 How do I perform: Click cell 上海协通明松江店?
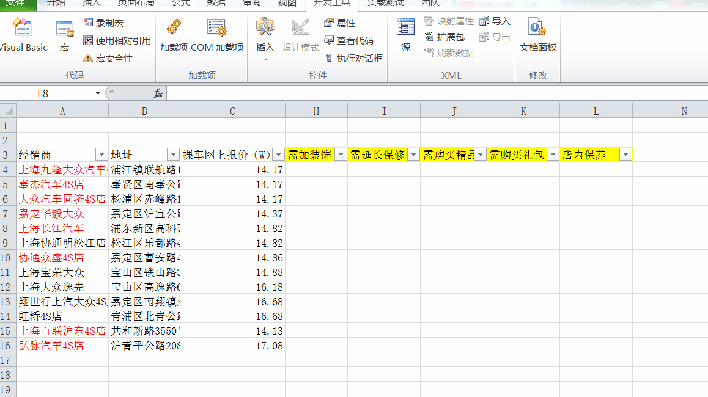tap(62, 243)
